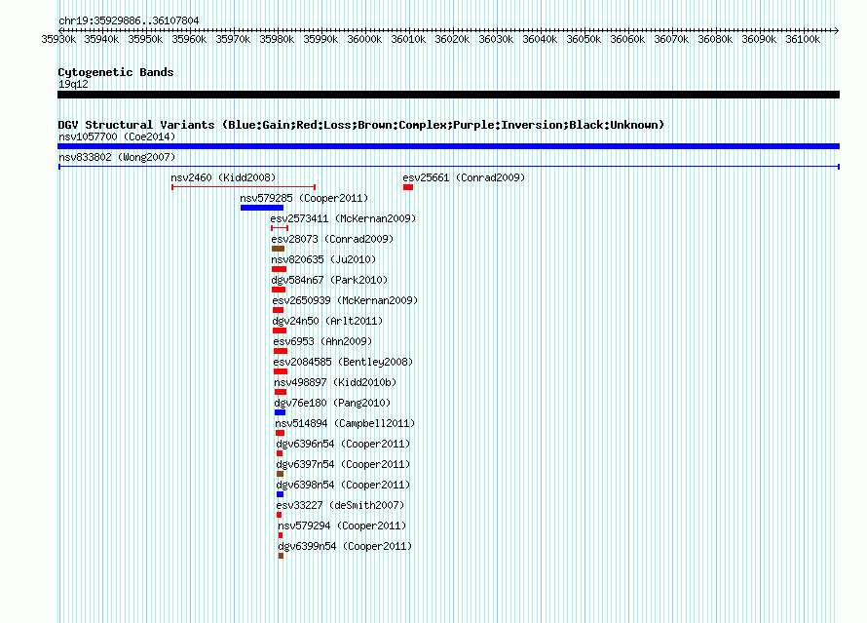Open the esv2650939 (McKernan2009) label
Screen dimensions: 867x623
pos(345,300)
